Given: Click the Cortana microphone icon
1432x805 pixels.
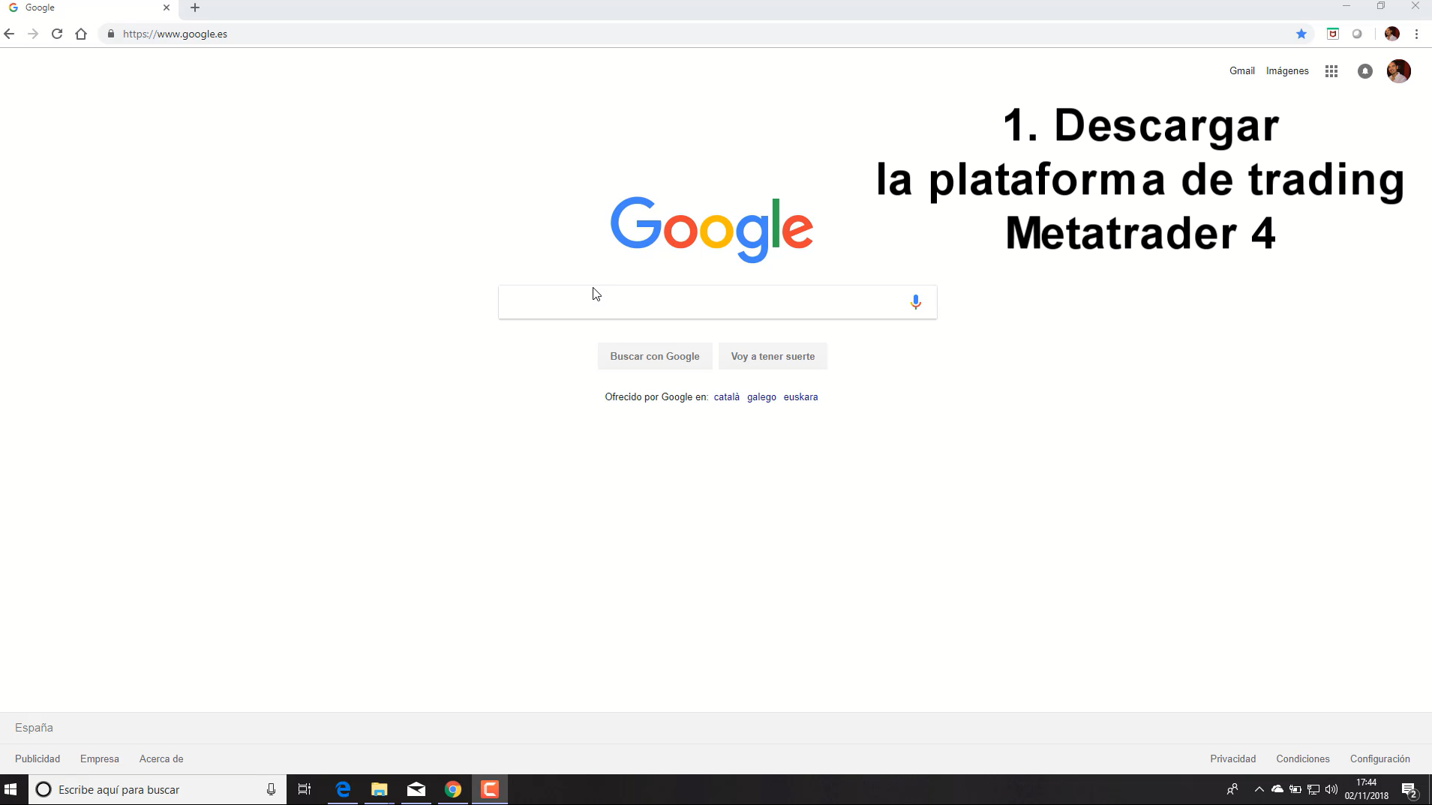Looking at the screenshot, I should [271, 789].
